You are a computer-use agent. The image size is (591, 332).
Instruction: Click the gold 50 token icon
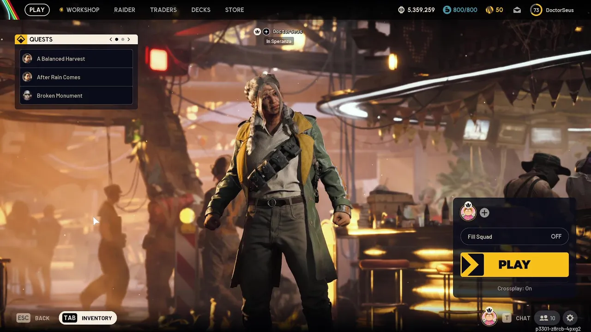coord(489,10)
